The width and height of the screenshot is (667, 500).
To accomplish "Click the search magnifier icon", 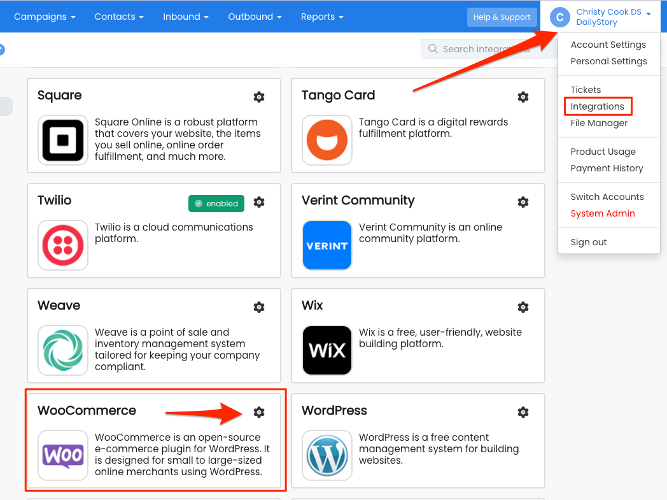I will (433, 49).
